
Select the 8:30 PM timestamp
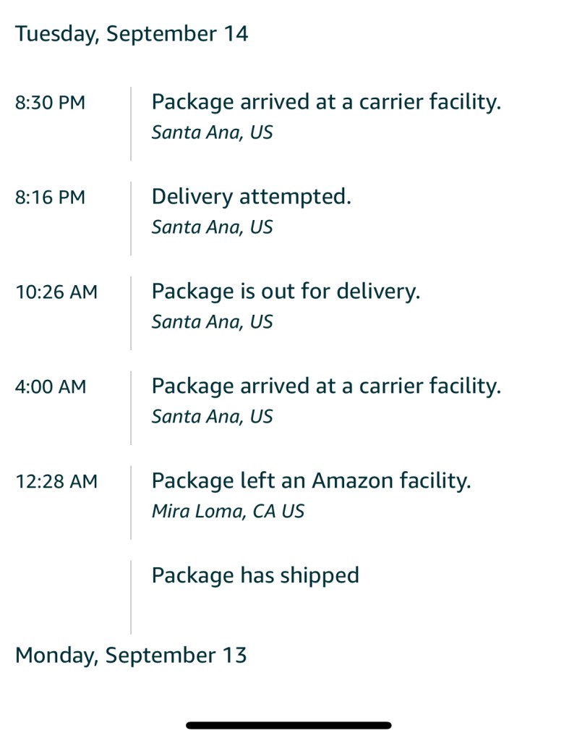coord(50,103)
